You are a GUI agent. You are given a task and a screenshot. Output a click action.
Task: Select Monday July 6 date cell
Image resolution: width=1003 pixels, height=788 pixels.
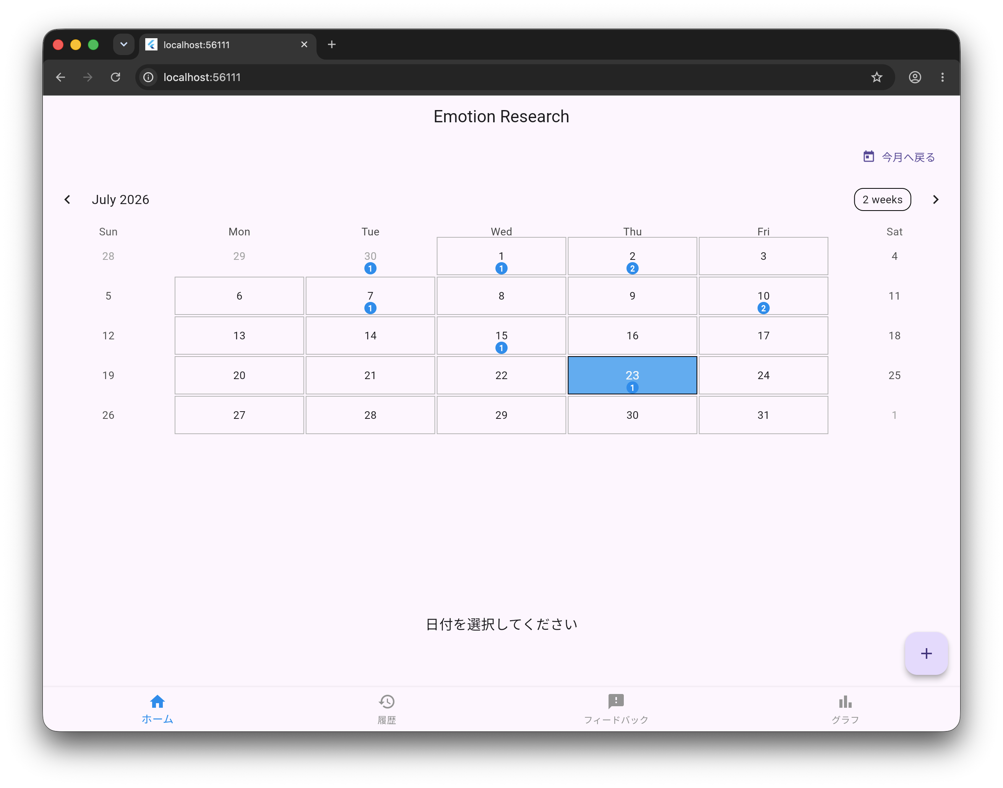click(x=239, y=296)
